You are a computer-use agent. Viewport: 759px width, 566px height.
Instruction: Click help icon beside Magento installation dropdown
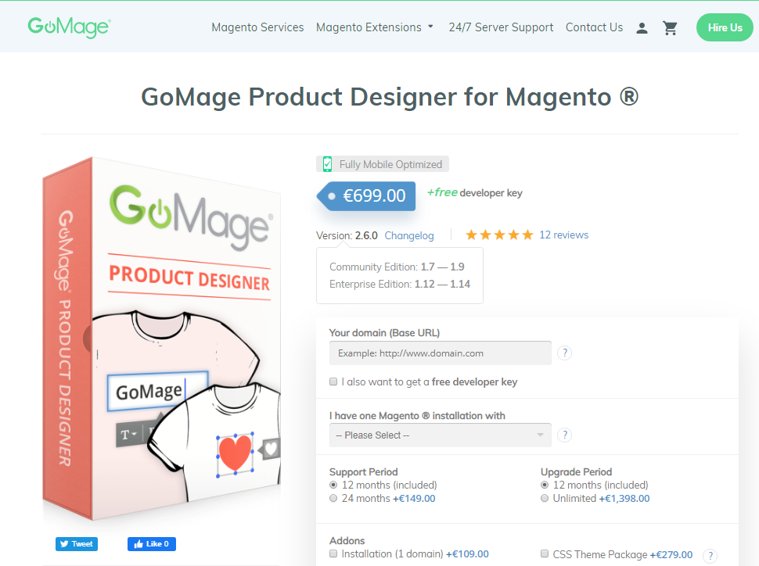[564, 435]
